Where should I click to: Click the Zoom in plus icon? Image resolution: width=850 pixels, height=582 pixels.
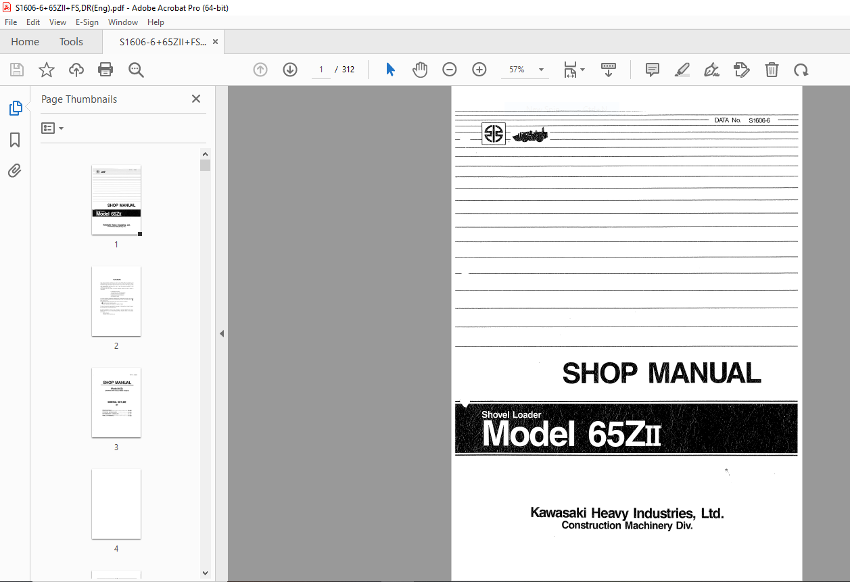[479, 70]
